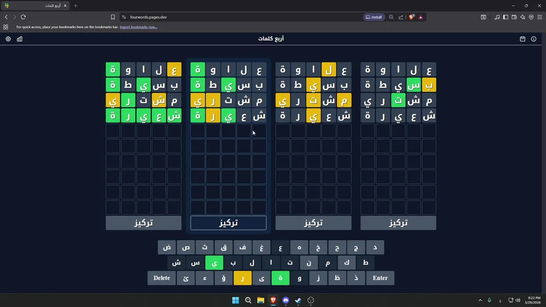Tap the ق key
The image size is (546, 307).
224,247
